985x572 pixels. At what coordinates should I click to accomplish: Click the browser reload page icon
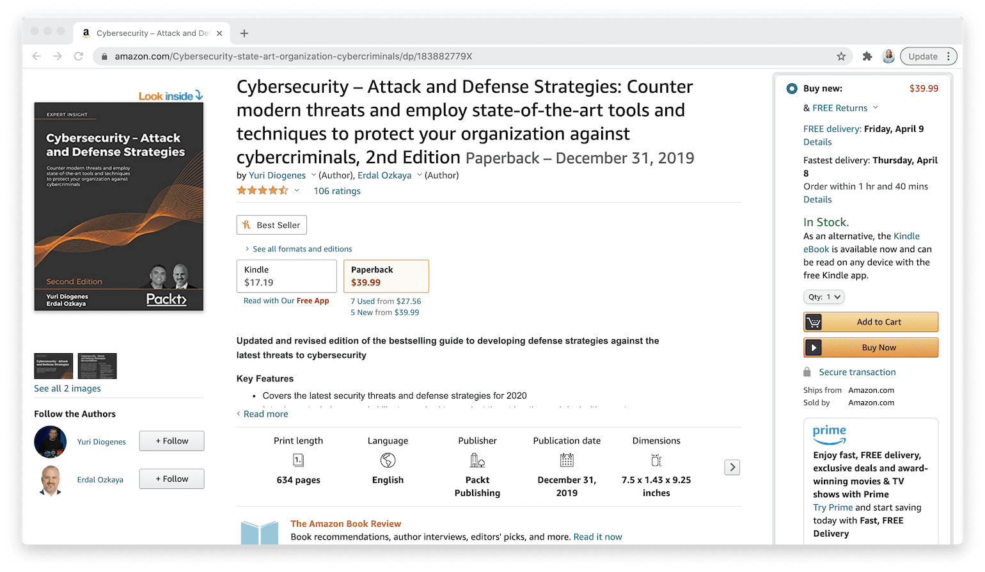79,56
